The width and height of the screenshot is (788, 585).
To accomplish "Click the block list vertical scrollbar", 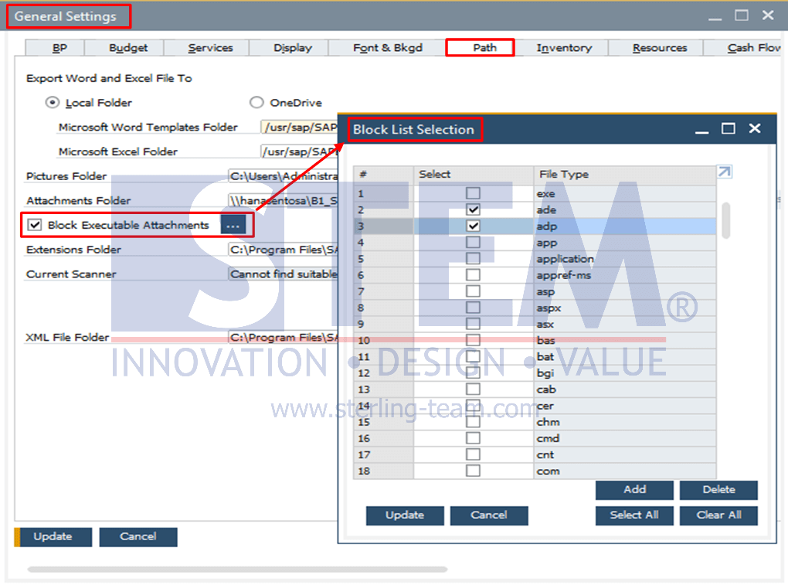I will (x=725, y=220).
